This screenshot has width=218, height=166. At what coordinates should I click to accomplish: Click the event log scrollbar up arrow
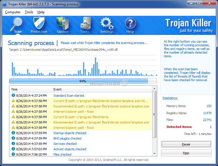(x=154, y=88)
